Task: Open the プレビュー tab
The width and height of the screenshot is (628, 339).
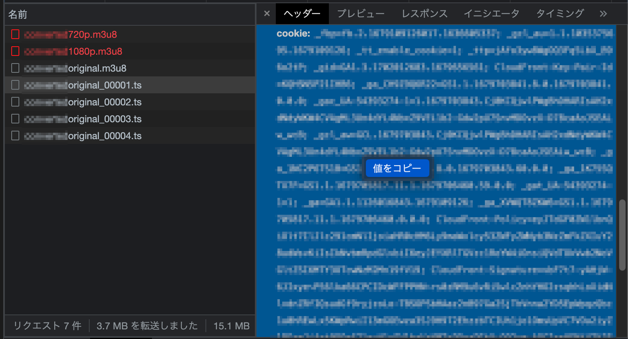Action: tap(361, 14)
